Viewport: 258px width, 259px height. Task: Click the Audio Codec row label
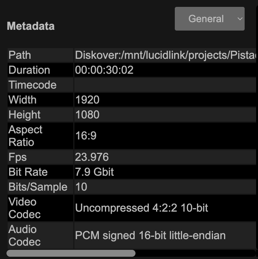(x=24, y=235)
